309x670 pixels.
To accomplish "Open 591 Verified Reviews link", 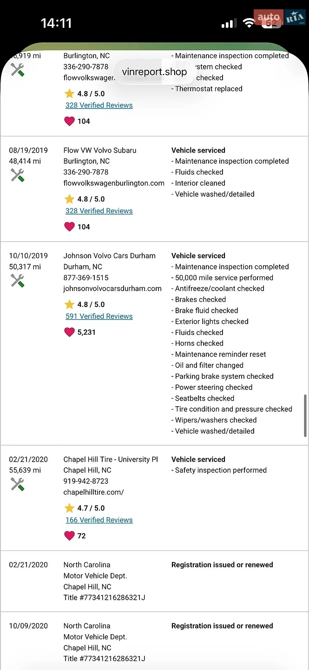I will click(99, 316).
